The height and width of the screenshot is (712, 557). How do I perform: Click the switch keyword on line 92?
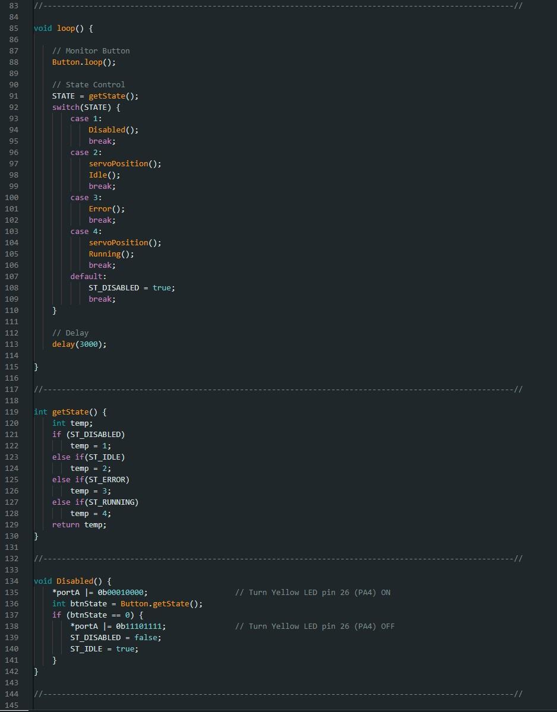[65, 107]
